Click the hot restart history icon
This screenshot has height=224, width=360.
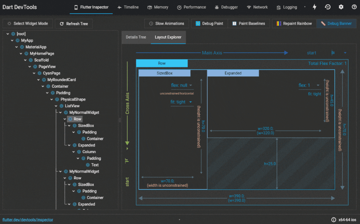coord(328,7)
